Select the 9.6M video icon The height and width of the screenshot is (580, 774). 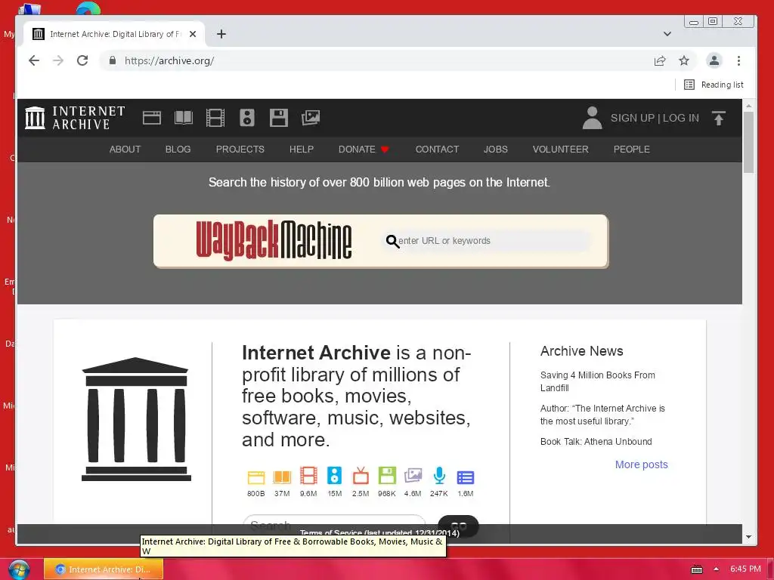[x=308, y=476]
